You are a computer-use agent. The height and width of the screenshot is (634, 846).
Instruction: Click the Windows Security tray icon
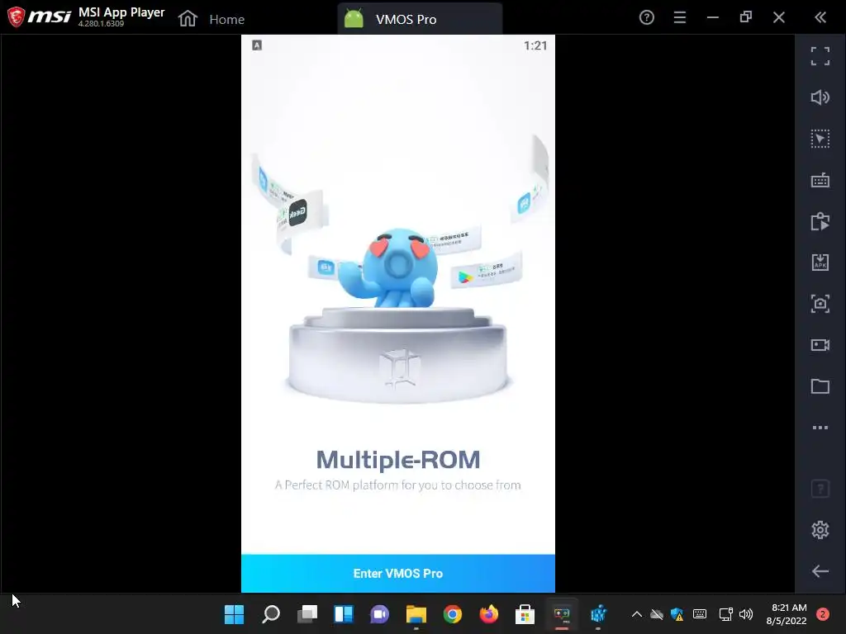point(677,614)
